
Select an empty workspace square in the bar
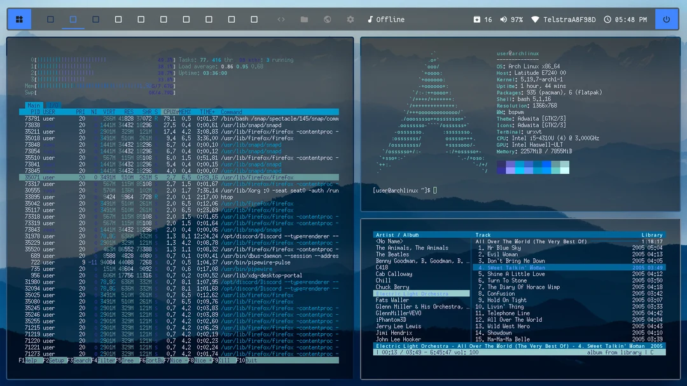click(118, 19)
